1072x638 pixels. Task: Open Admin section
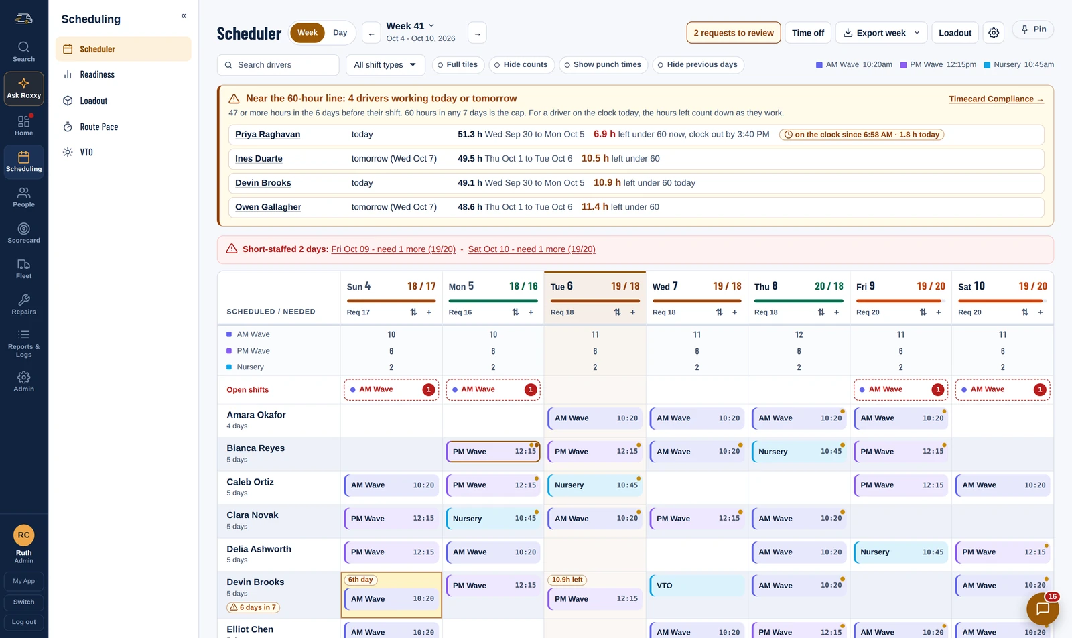tap(23, 381)
